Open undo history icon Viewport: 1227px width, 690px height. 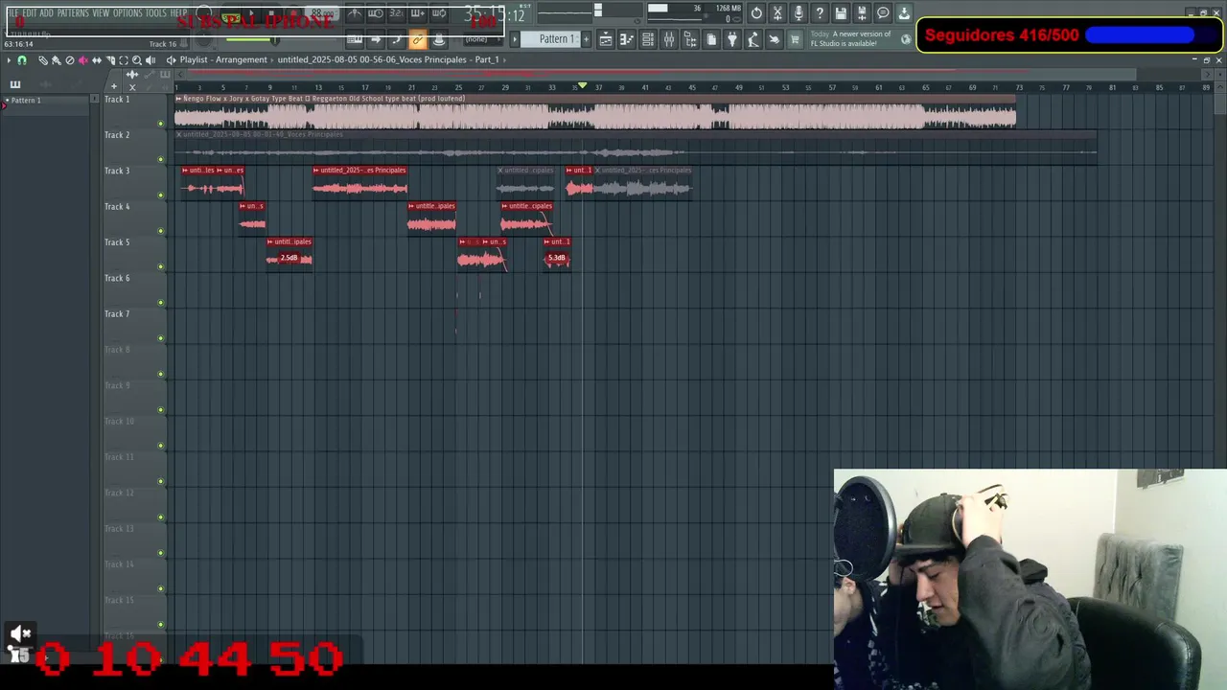click(756, 13)
